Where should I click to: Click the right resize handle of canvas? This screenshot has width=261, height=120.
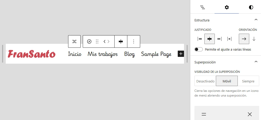[187, 54]
